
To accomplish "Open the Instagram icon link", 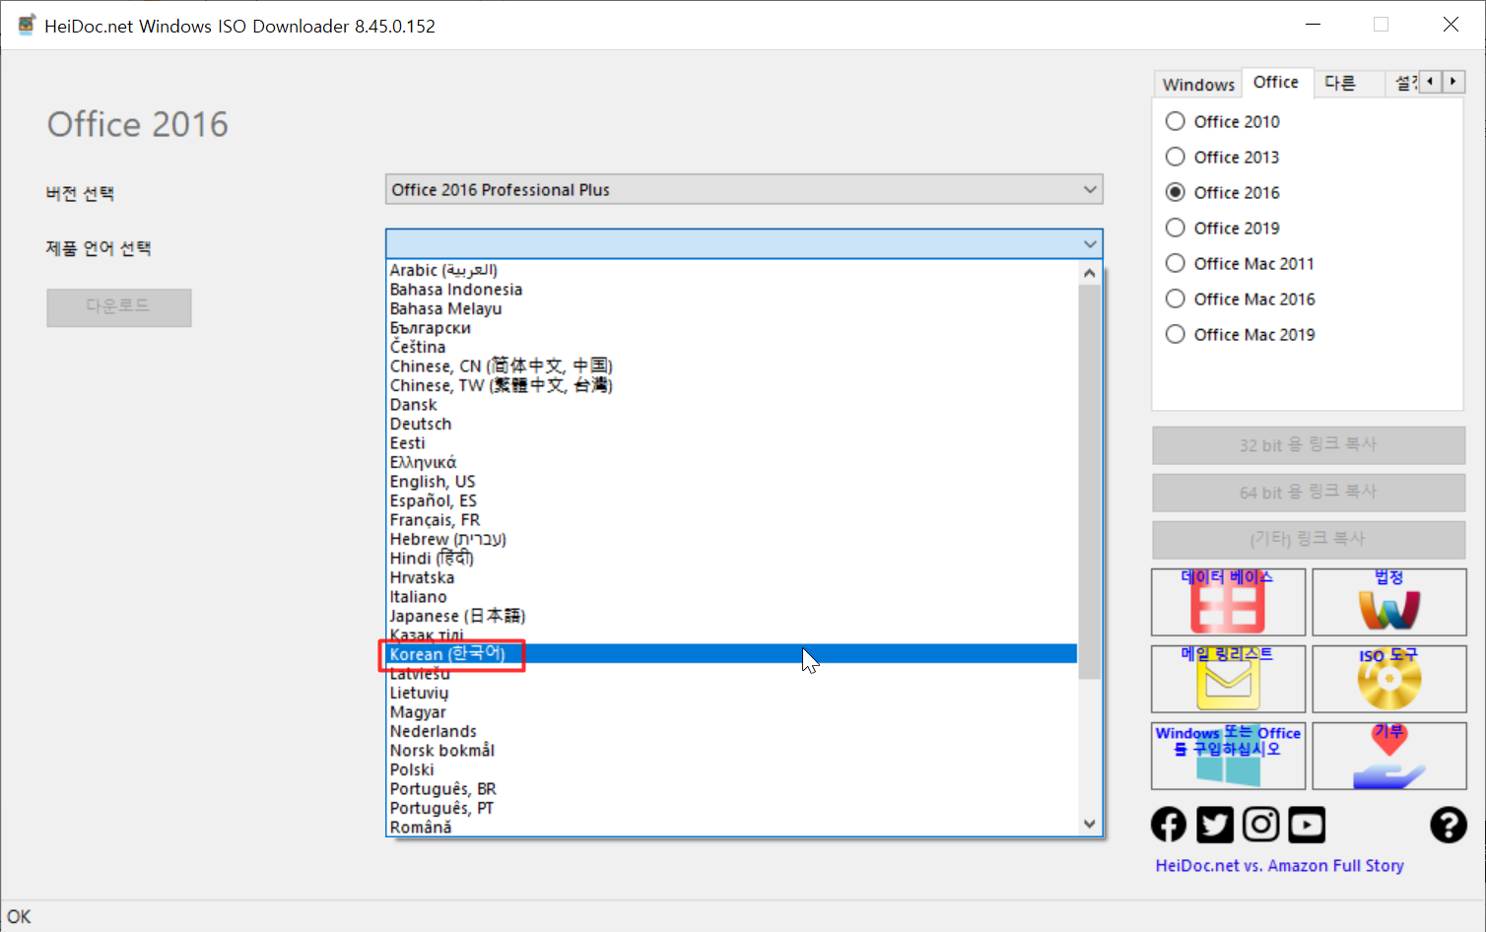I will (x=1260, y=825).
